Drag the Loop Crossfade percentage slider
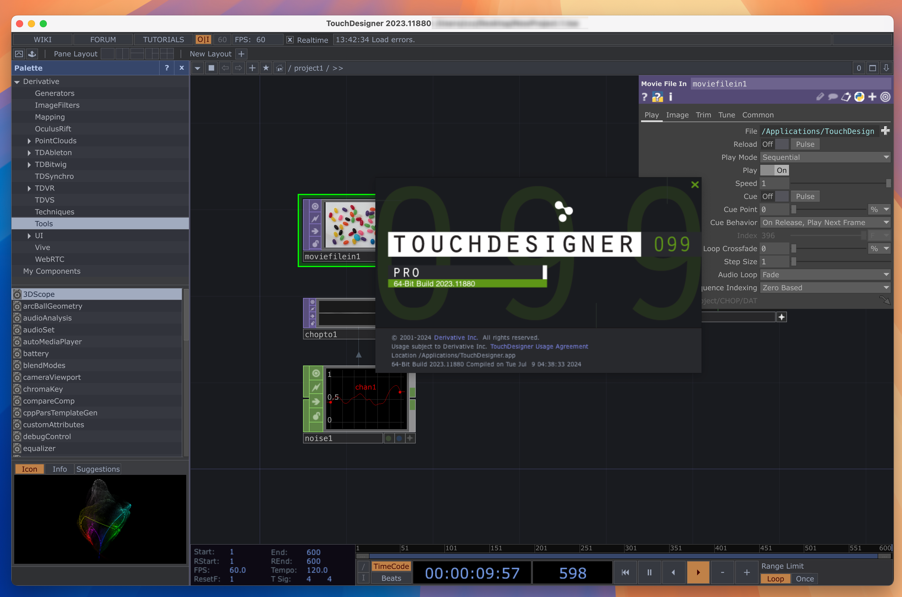Screen dimensions: 902x597 (x=794, y=248)
